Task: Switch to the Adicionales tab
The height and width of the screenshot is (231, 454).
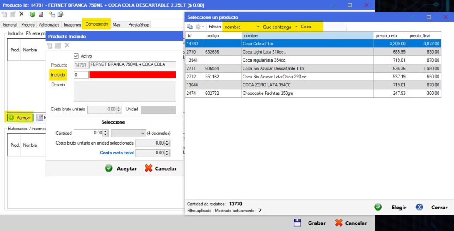Action: click(49, 25)
